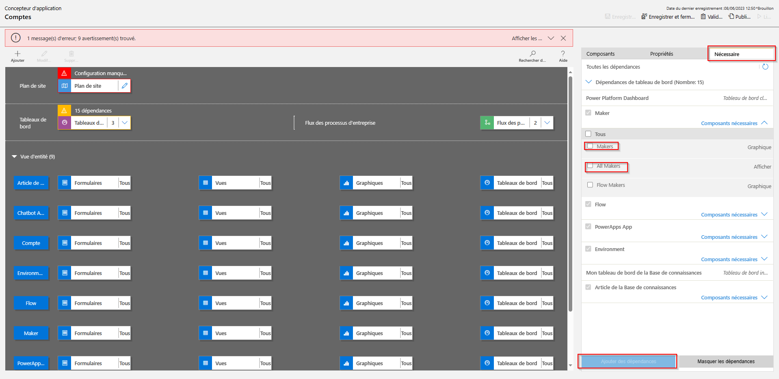Switch to the Composants tab
Image resolution: width=779 pixels, height=379 pixels.
600,54
